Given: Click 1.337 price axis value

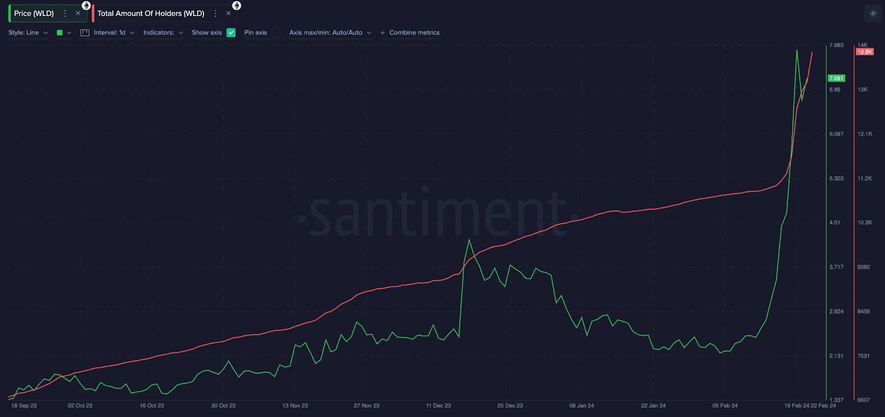Looking at the screenshot, I should coord(836,400).
